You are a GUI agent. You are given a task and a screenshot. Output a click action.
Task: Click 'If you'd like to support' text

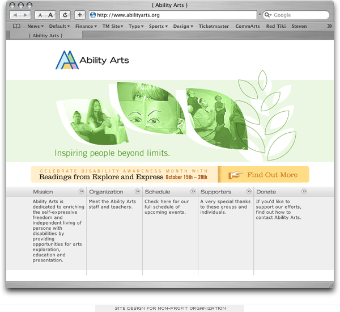pos(278,209)
